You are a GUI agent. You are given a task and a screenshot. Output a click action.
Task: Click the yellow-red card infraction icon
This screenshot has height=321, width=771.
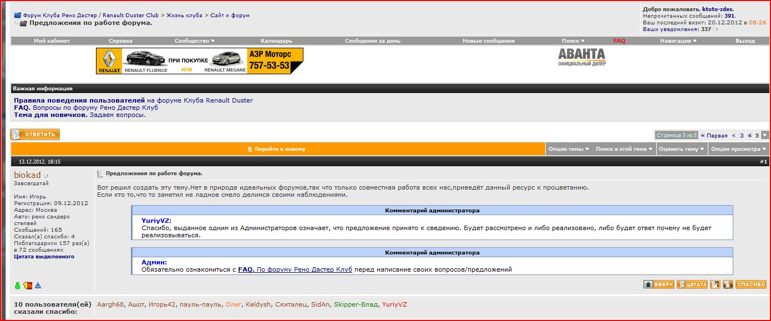tap(28, 286)
